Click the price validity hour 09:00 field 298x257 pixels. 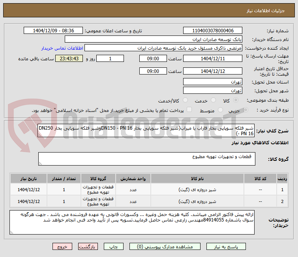point(153,71)
